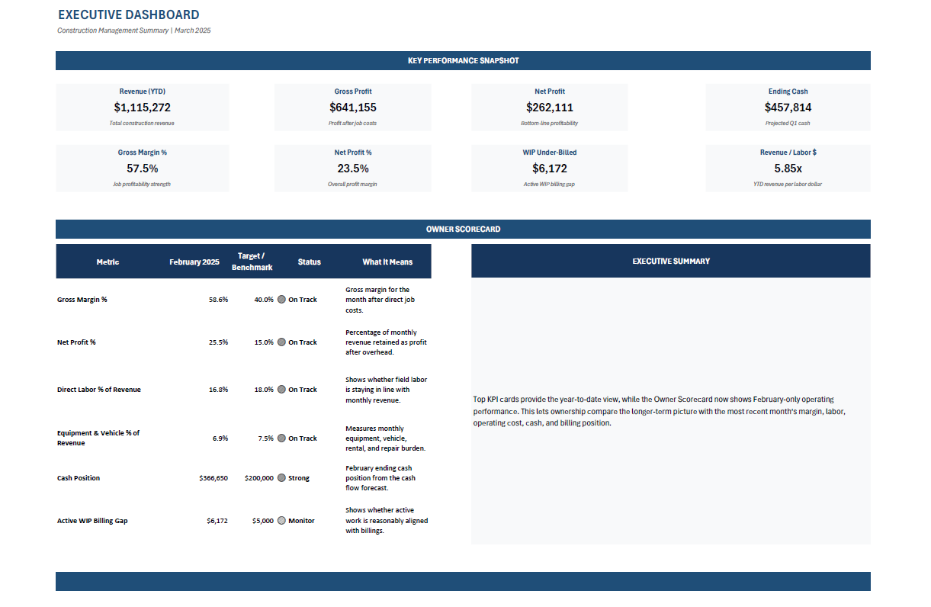Select the Net Profit value $262,111

(550, 108)
